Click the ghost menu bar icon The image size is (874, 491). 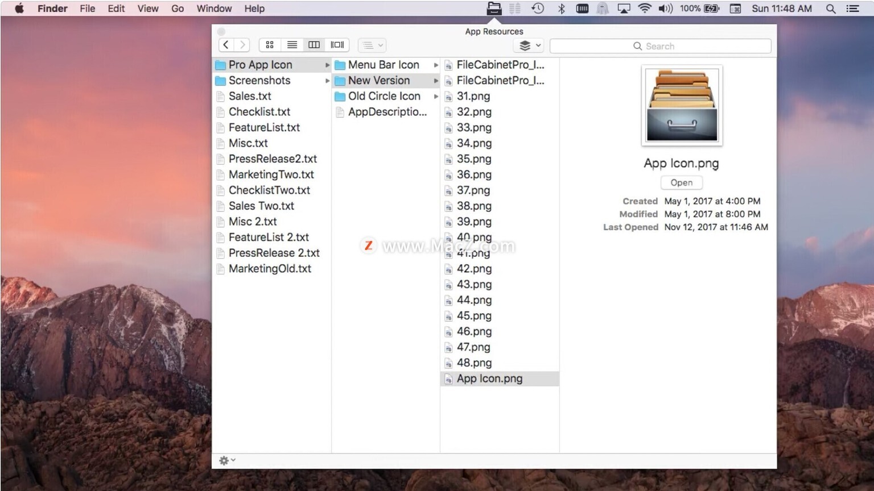602,9
